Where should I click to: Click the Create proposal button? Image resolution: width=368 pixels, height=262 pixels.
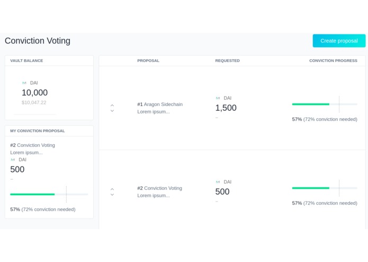[339, 41]
